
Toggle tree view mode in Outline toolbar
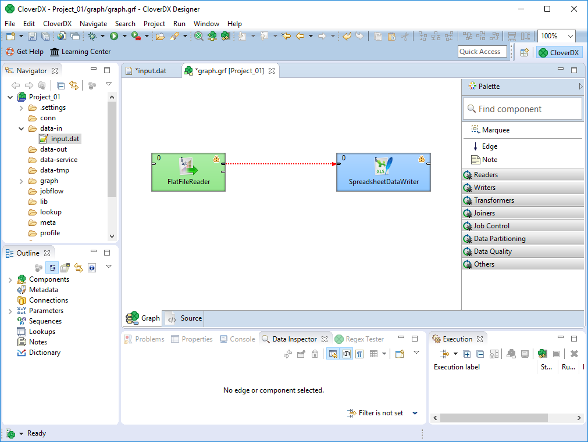click(52, 268)
